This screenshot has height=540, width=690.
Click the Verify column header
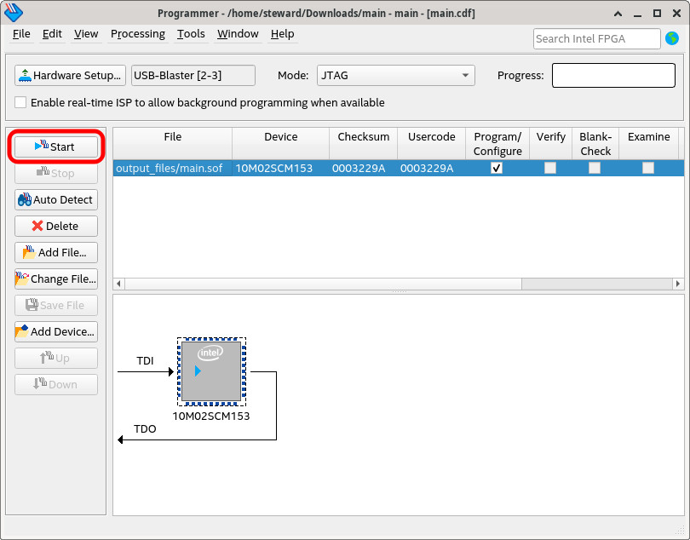(x=550, y=143)
